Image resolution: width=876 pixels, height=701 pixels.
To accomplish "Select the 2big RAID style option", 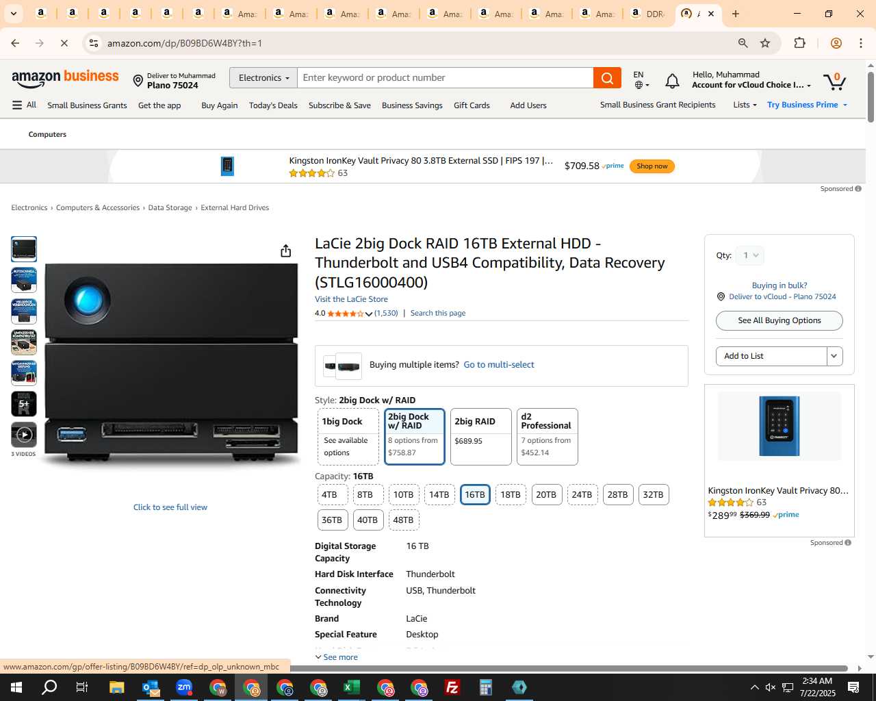I will click(x=480, y=437).
